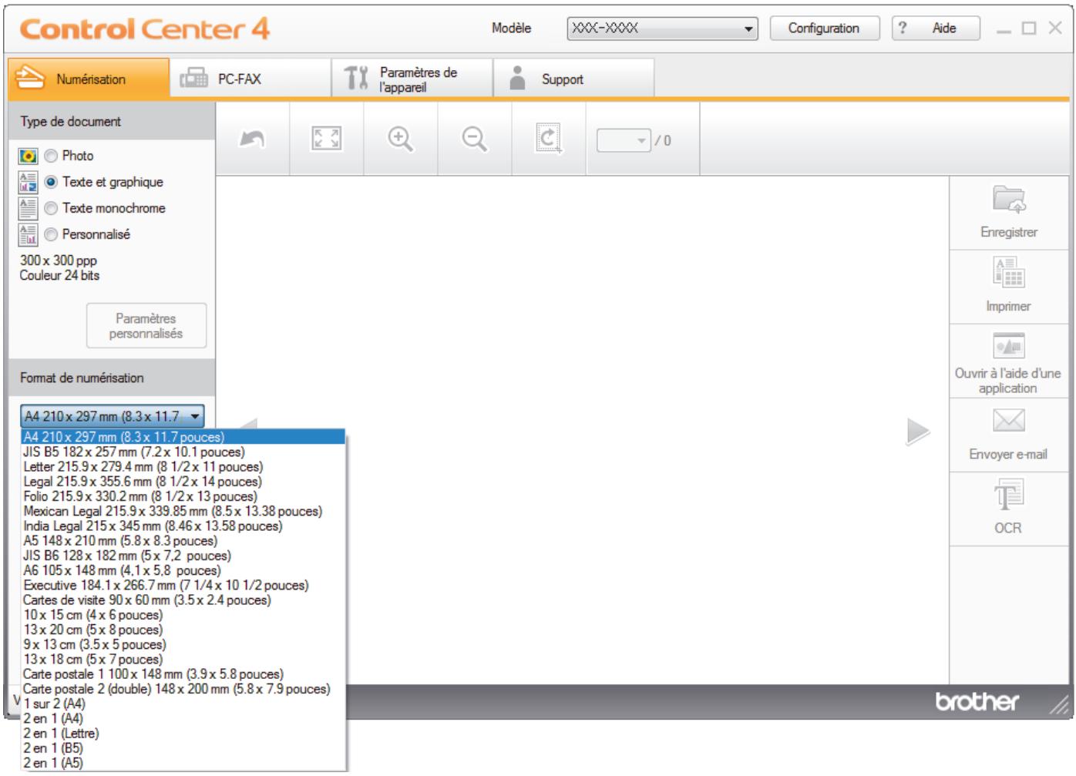Click the rotate/crop toolbar icon
This screenshot has height=776, width=1076.
click(548, 139)
